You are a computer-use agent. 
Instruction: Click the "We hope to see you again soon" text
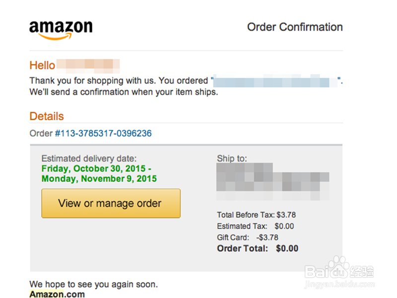93,284
